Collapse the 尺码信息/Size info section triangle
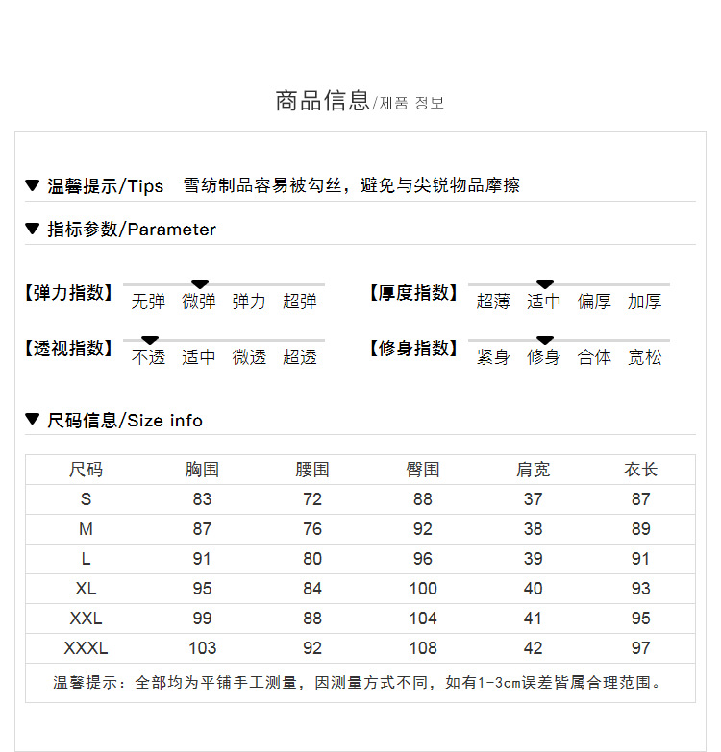This screenshot has height=752, width=721. 33,420
